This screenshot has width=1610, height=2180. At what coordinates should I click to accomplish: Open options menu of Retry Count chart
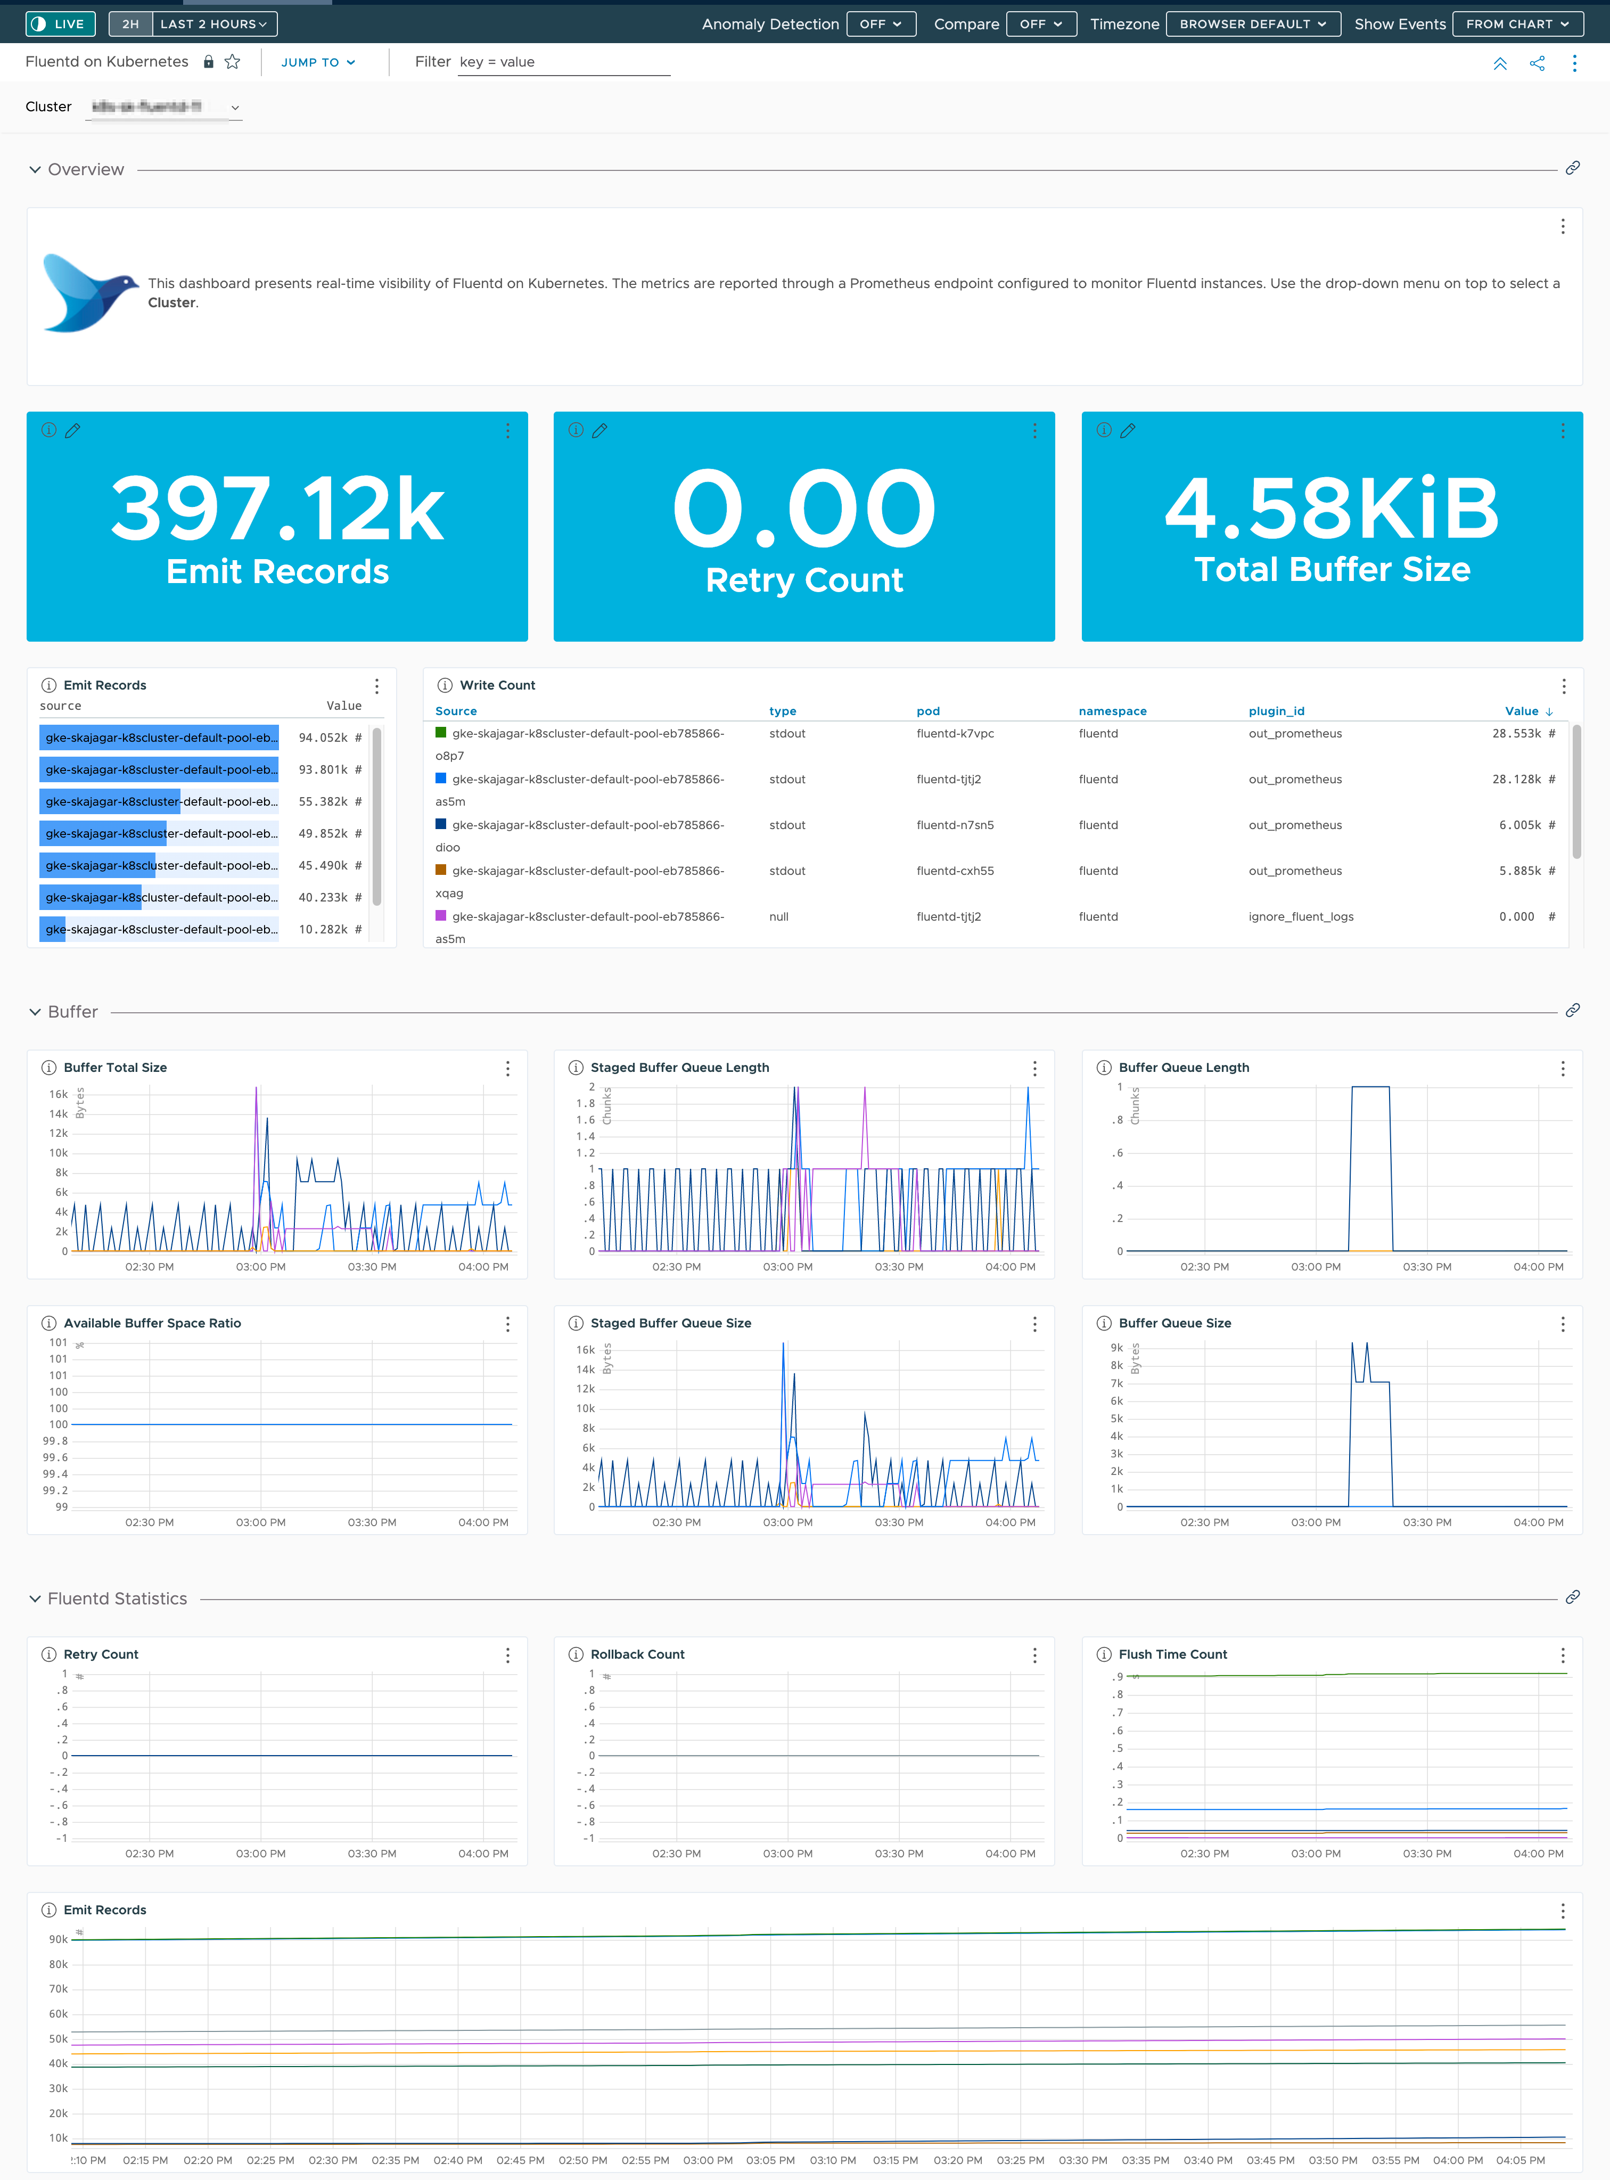click(508, 1655)
